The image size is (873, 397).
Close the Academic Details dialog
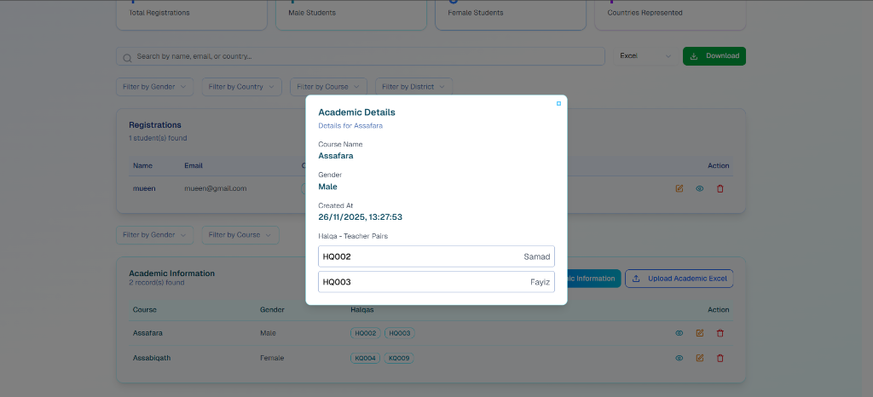[x=558, y=104]
